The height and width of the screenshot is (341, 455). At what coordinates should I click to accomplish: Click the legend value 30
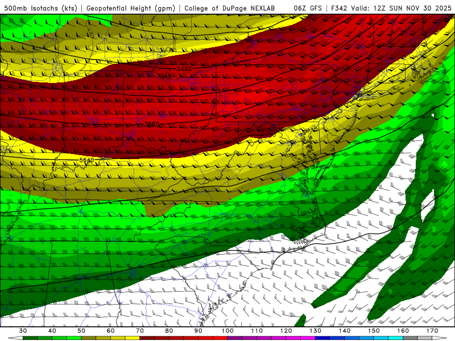tap(23, 331)
